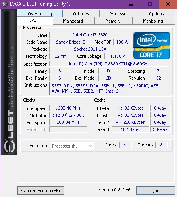
Task: Open the Processes tab
Action: click(x=119, y=14)
